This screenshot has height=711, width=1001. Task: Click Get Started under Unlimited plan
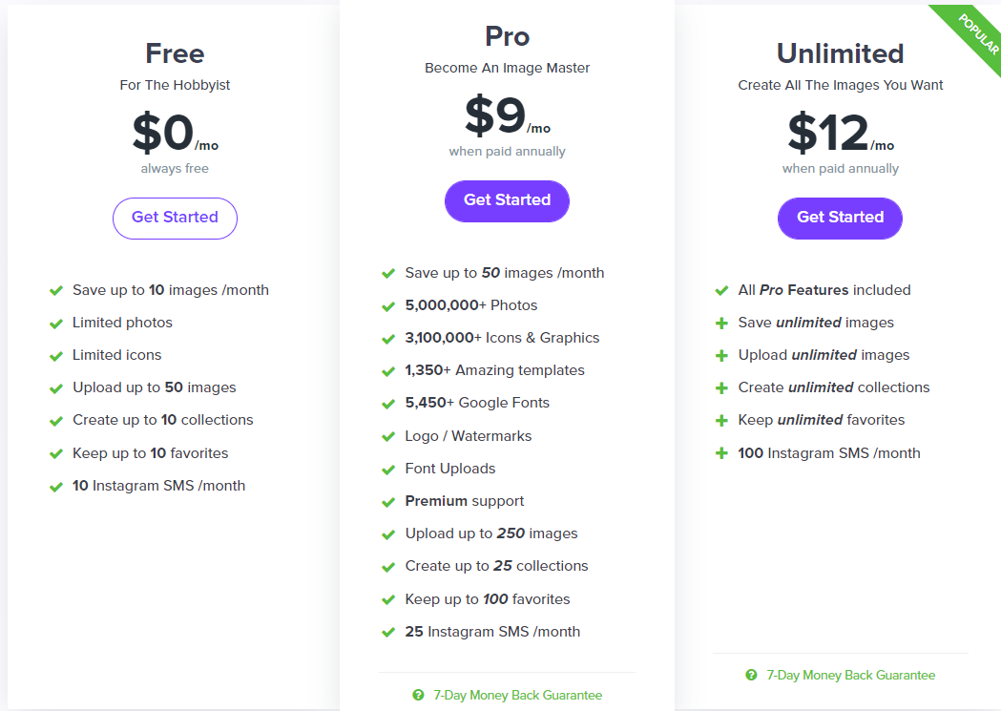pos(840,218)
